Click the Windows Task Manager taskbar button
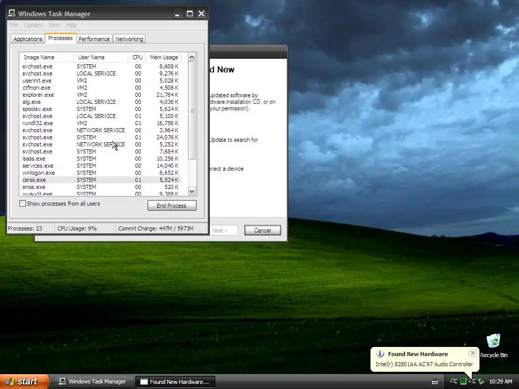 (x=93, y=381)
